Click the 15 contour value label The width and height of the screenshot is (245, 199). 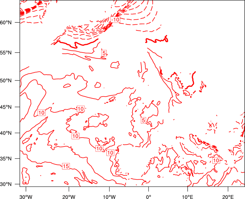66,166
